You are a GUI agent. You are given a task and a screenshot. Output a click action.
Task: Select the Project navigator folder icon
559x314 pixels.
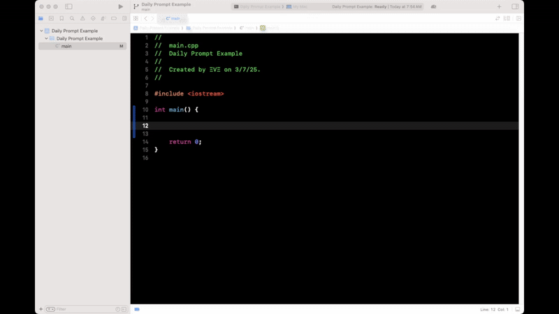click(41, 19)
